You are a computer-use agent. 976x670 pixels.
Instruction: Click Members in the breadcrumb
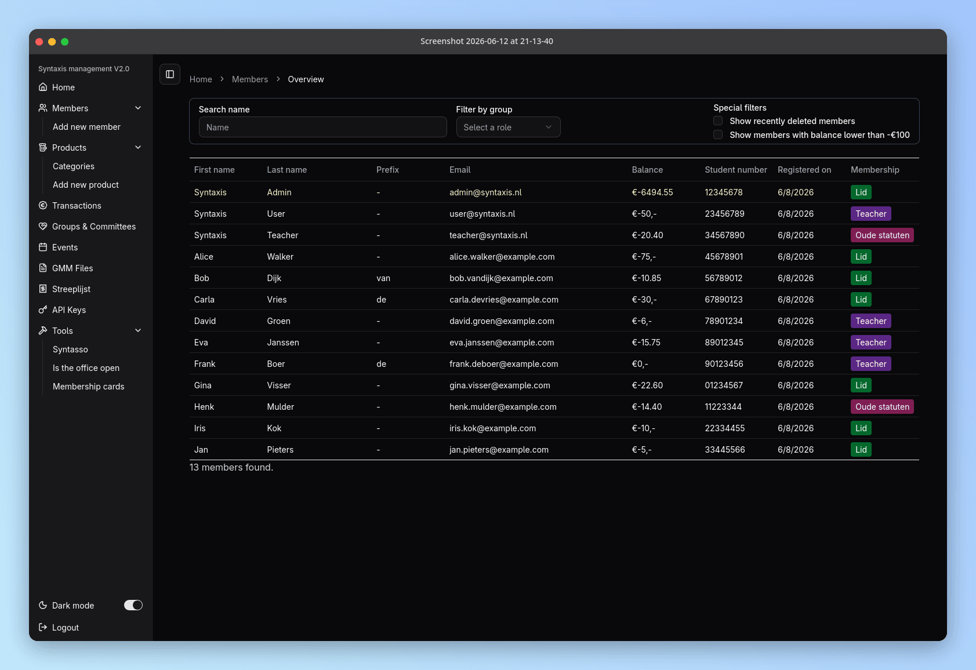click(x=250, y=79)
